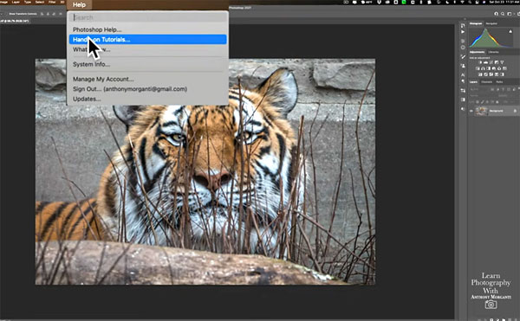Select the open document tab
Image resolution: width=520 pixels, height=321 pixels.
click(x=15, y=21)
